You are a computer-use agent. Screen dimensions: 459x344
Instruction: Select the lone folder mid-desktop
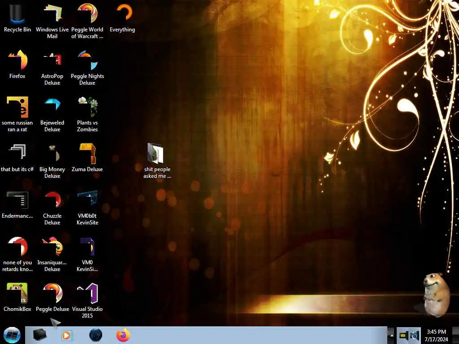pos(157,161)
